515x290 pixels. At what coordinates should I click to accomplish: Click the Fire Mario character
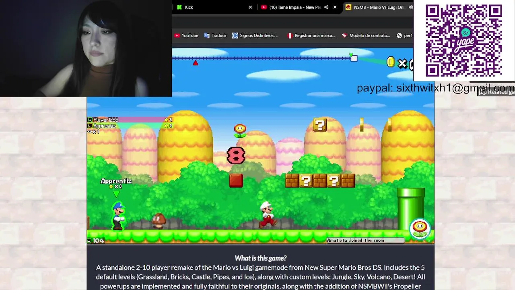tap(267, 215)
